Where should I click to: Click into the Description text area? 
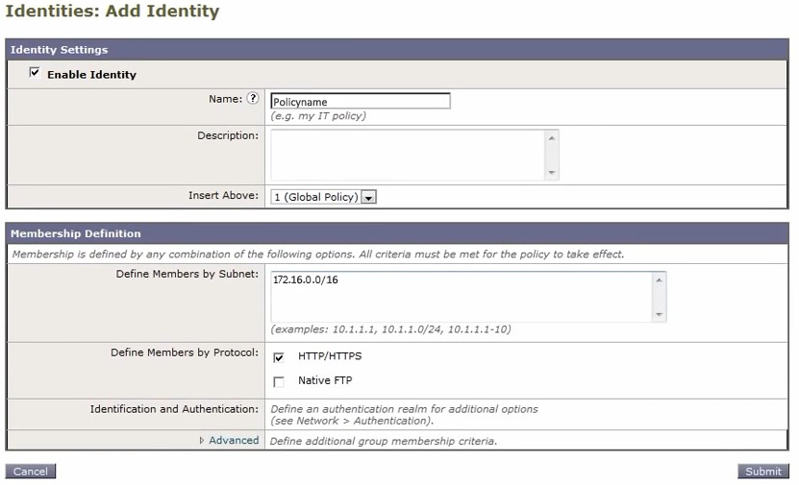pyautogui.click(x=408, y=154)
